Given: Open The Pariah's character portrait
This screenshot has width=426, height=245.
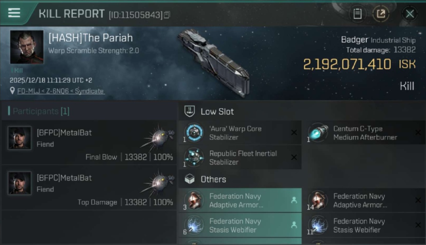Looking at the screenshot, I should point(27,47).
